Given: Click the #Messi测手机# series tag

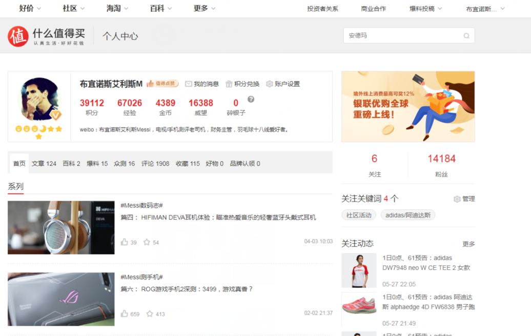Looking at the screenshot, I should point(141,276).
